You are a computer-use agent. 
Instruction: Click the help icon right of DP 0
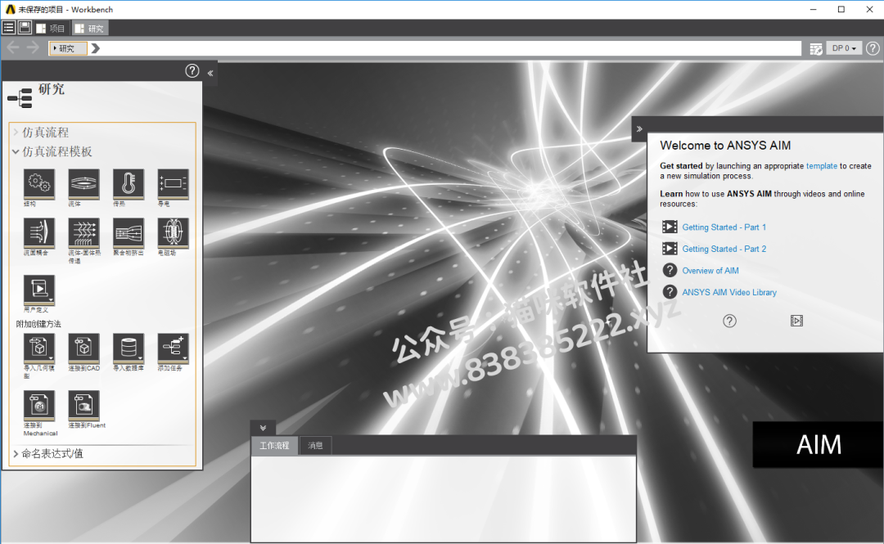(873, 48)
